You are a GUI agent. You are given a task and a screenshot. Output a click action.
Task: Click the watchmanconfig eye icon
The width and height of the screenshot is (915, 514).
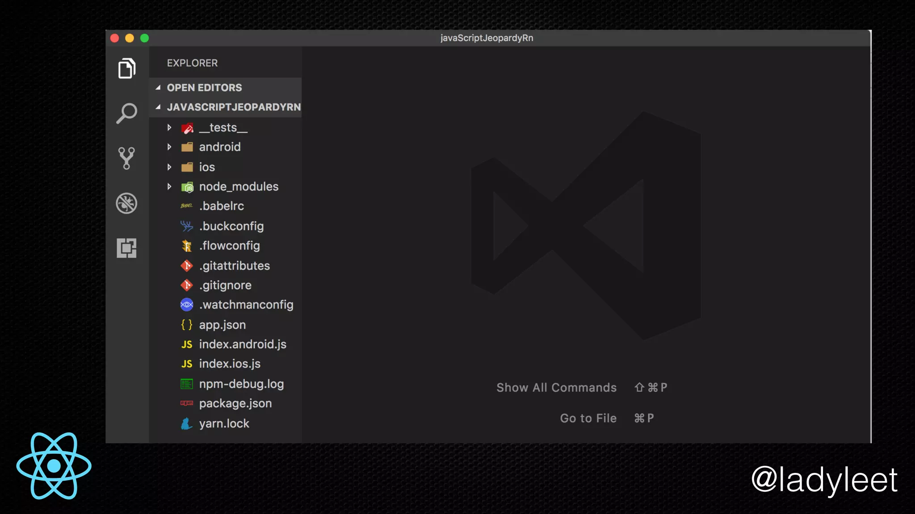click(x=187, y=305)
